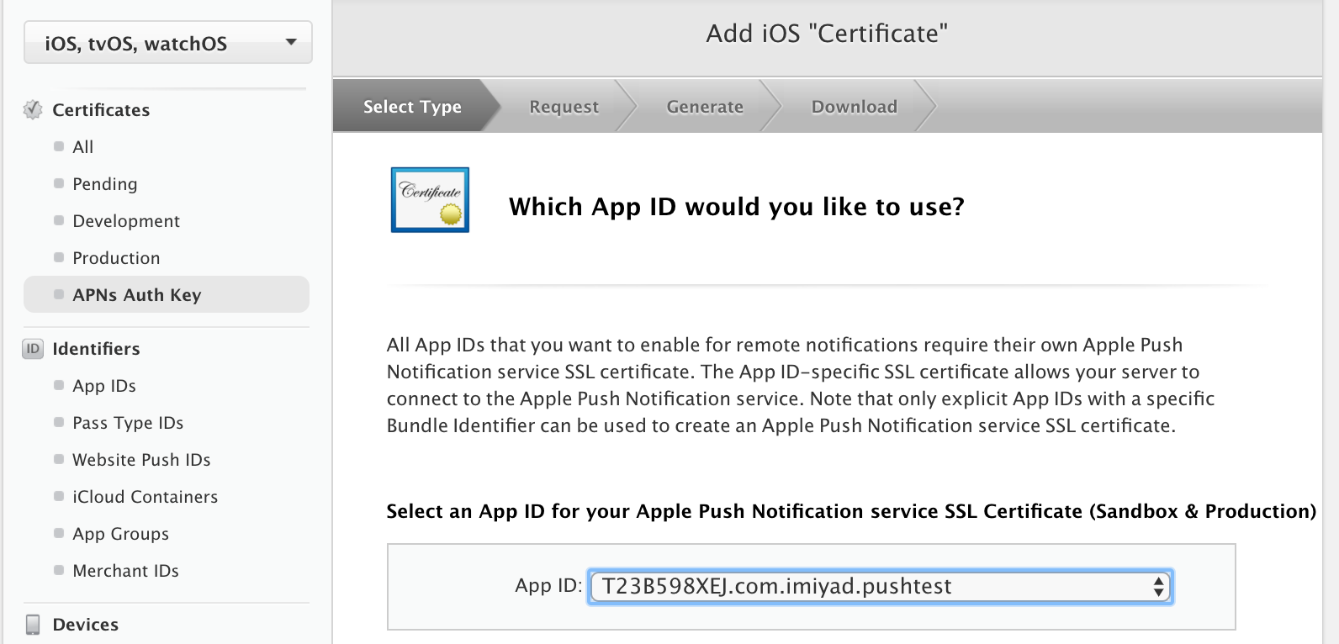This screenshot has height=644, width=1339.
Task: Select APNs Auth Key in sidebar
Action: click(167, 295)
